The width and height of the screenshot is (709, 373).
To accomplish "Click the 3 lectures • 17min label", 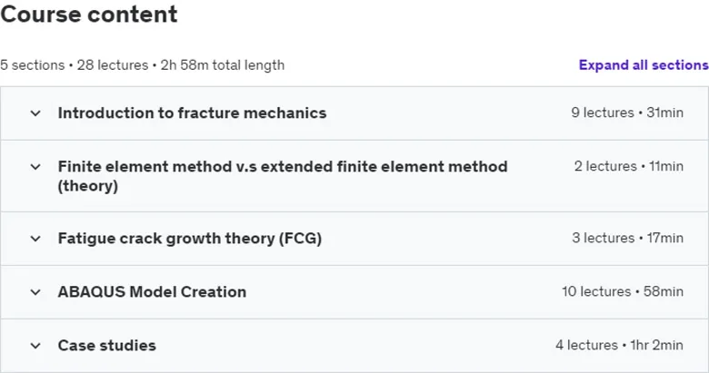I will coord(627,238).
